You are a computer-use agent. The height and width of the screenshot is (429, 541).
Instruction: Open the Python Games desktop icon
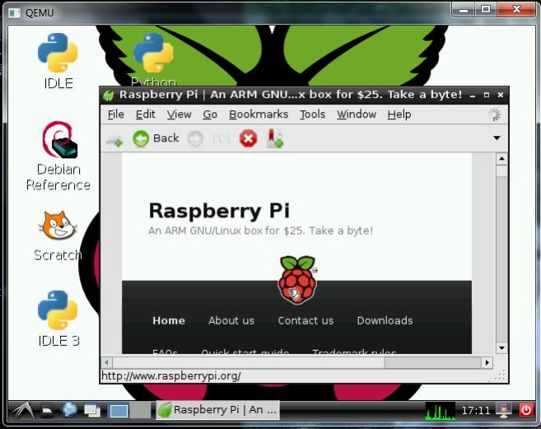pyautogui.click(x=153, y=59)
